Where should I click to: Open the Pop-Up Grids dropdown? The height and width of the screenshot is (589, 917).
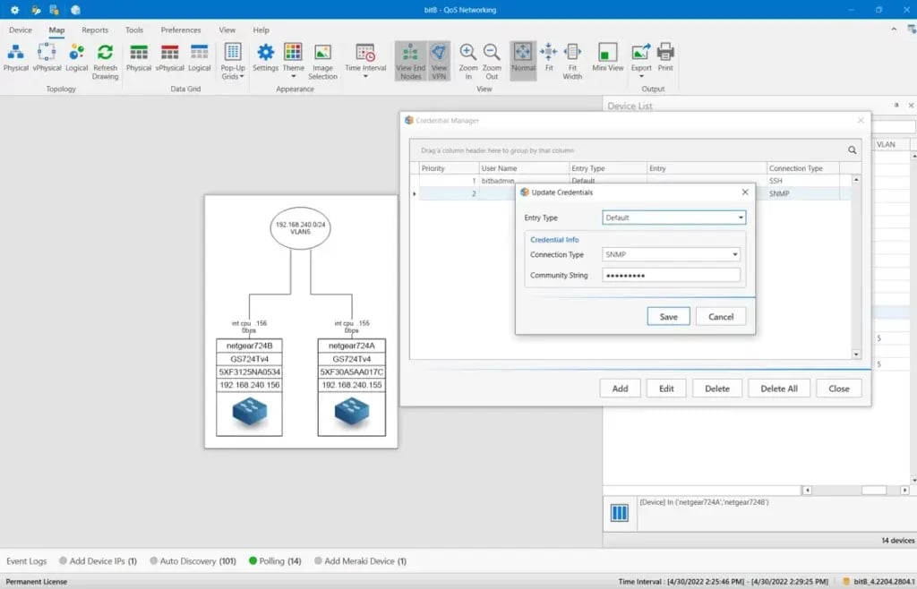pos(233,62)
